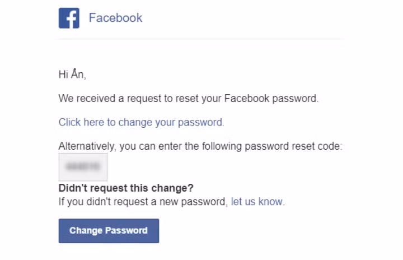Click "Facebook" in the reset request sentence
The image size is (403, 260).
click(x=246, y=99)
